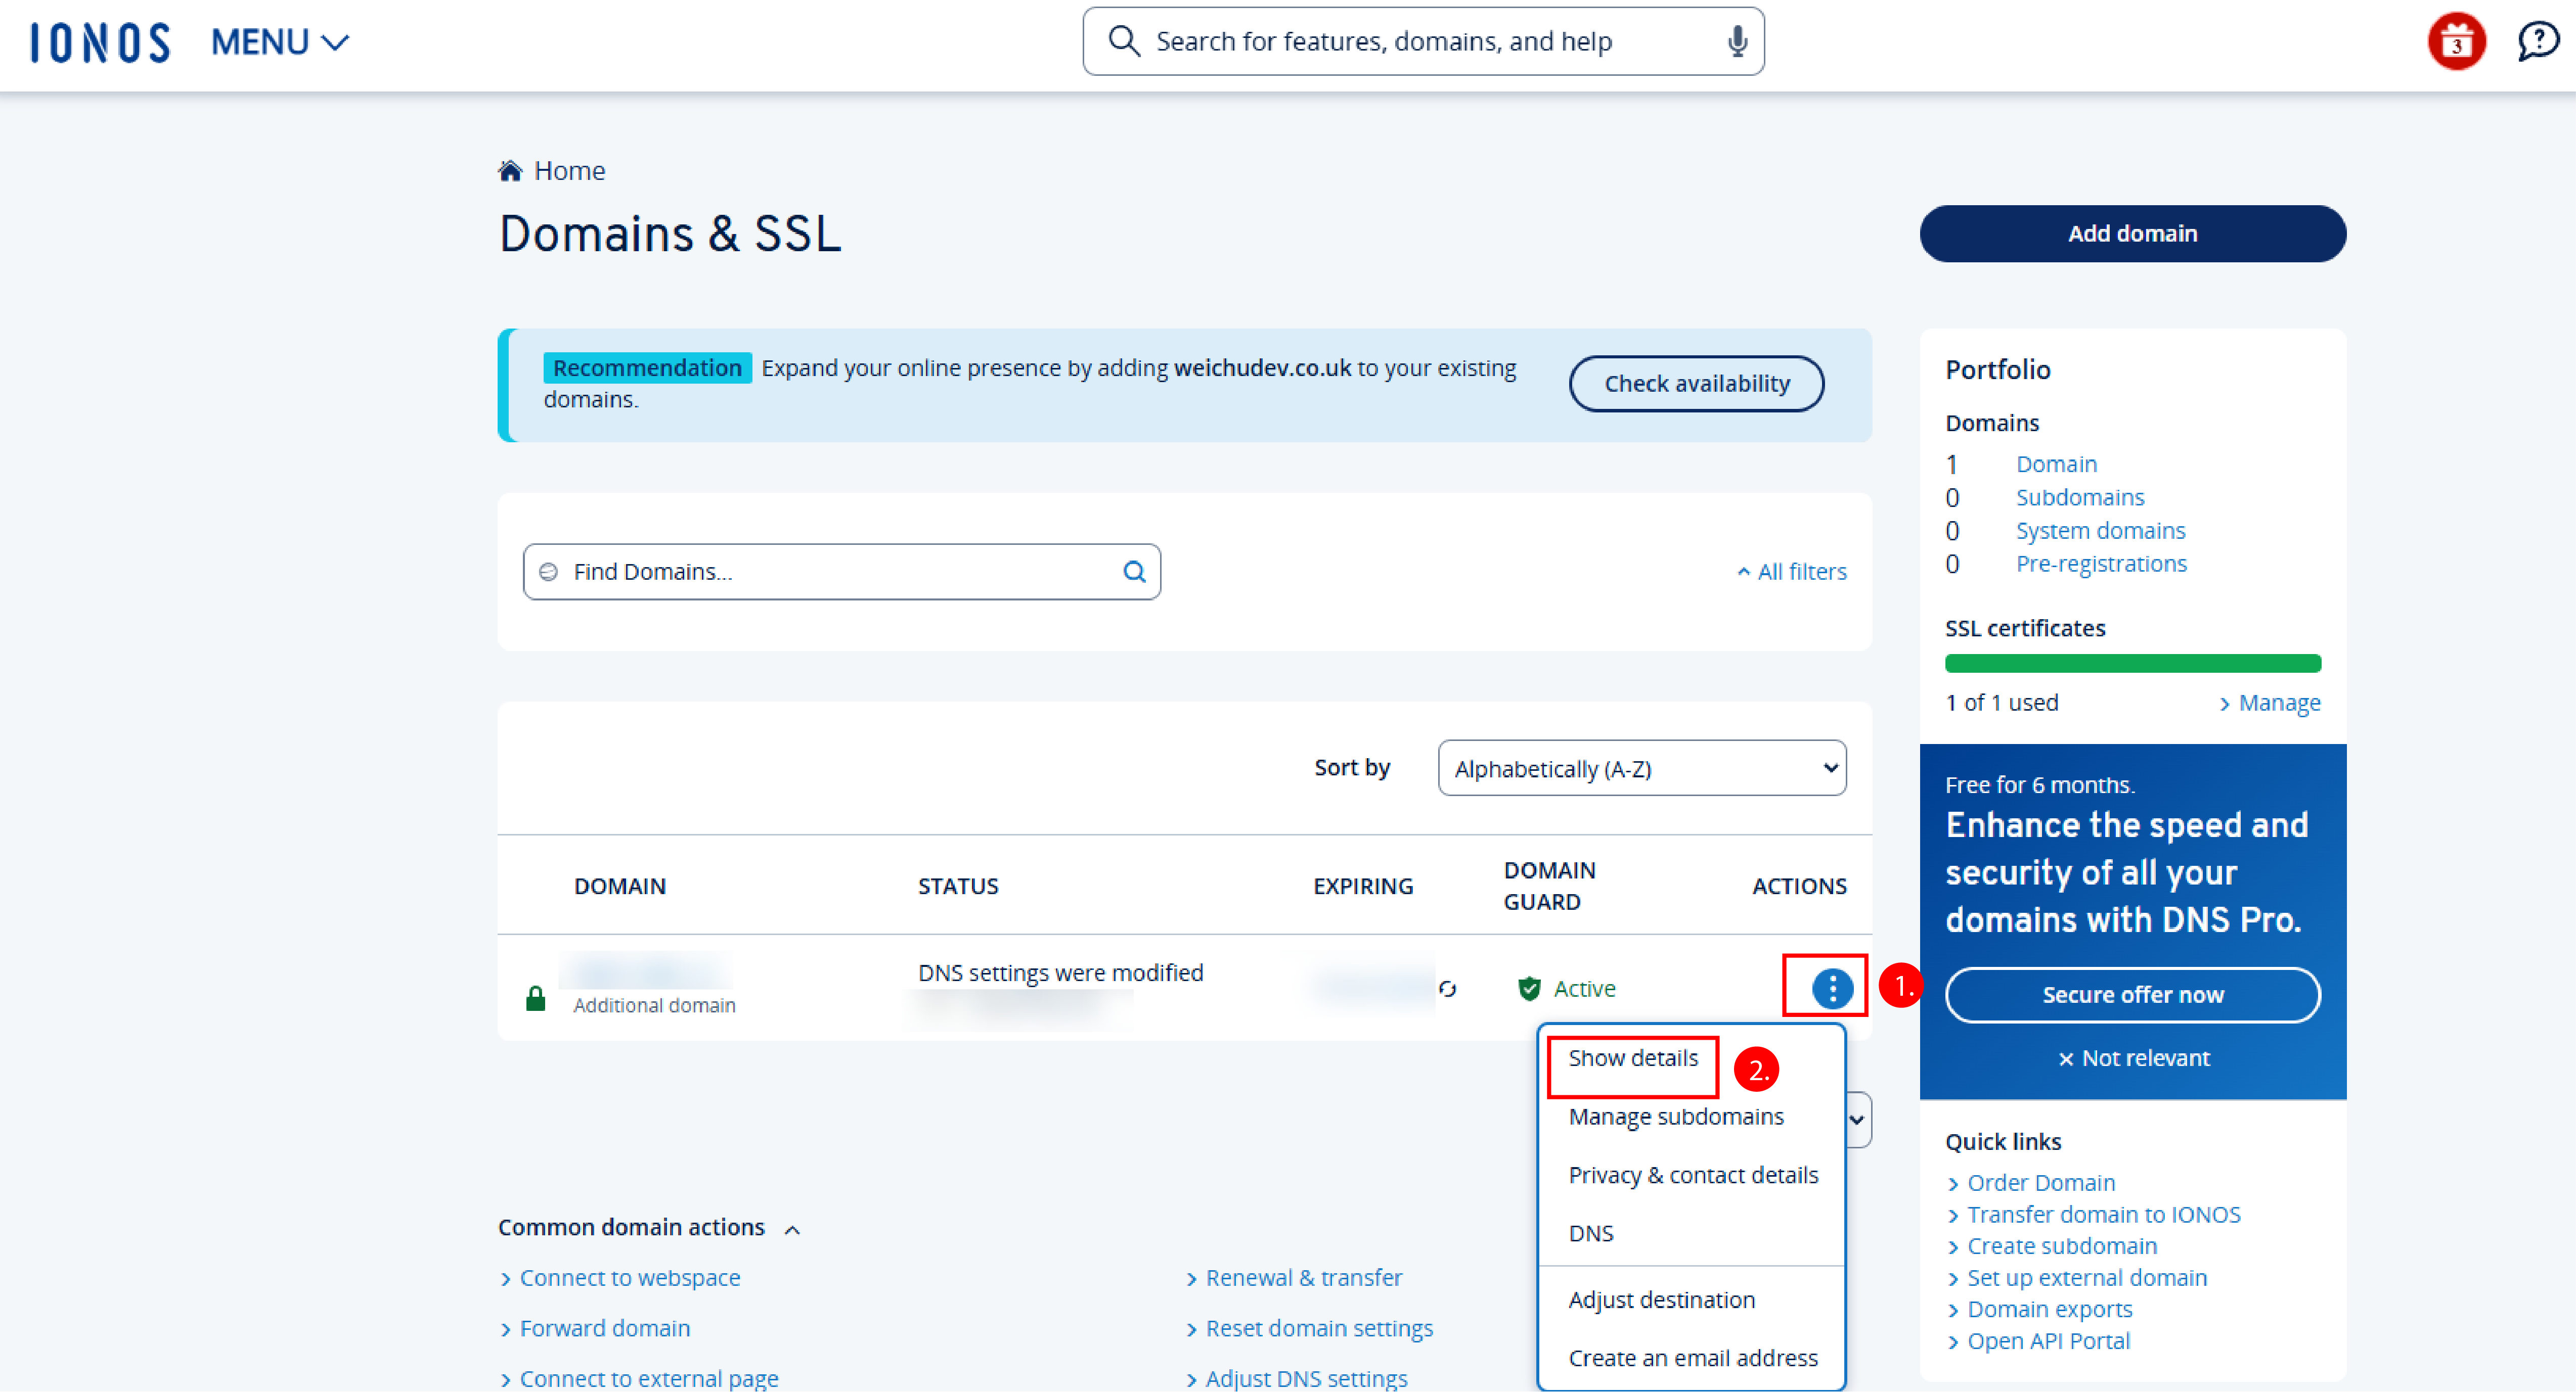Click the Active Domain Guard status
This screenshot has height=1392, width=2576.
pos(1584,988)
